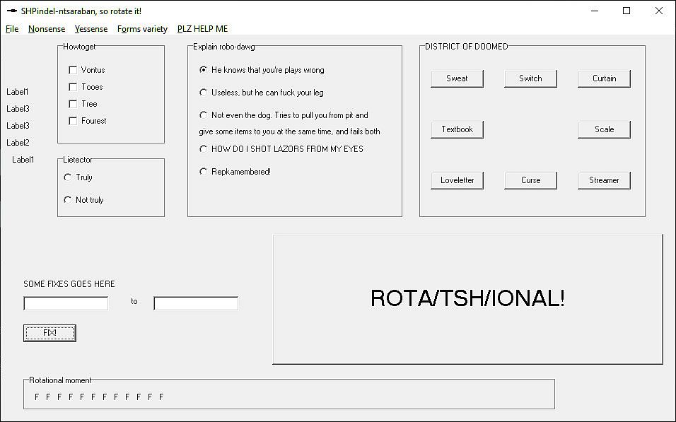Open the Yessense menu
Screen dimensions: 676x422
pyautogui.click(x=91, y=29)
